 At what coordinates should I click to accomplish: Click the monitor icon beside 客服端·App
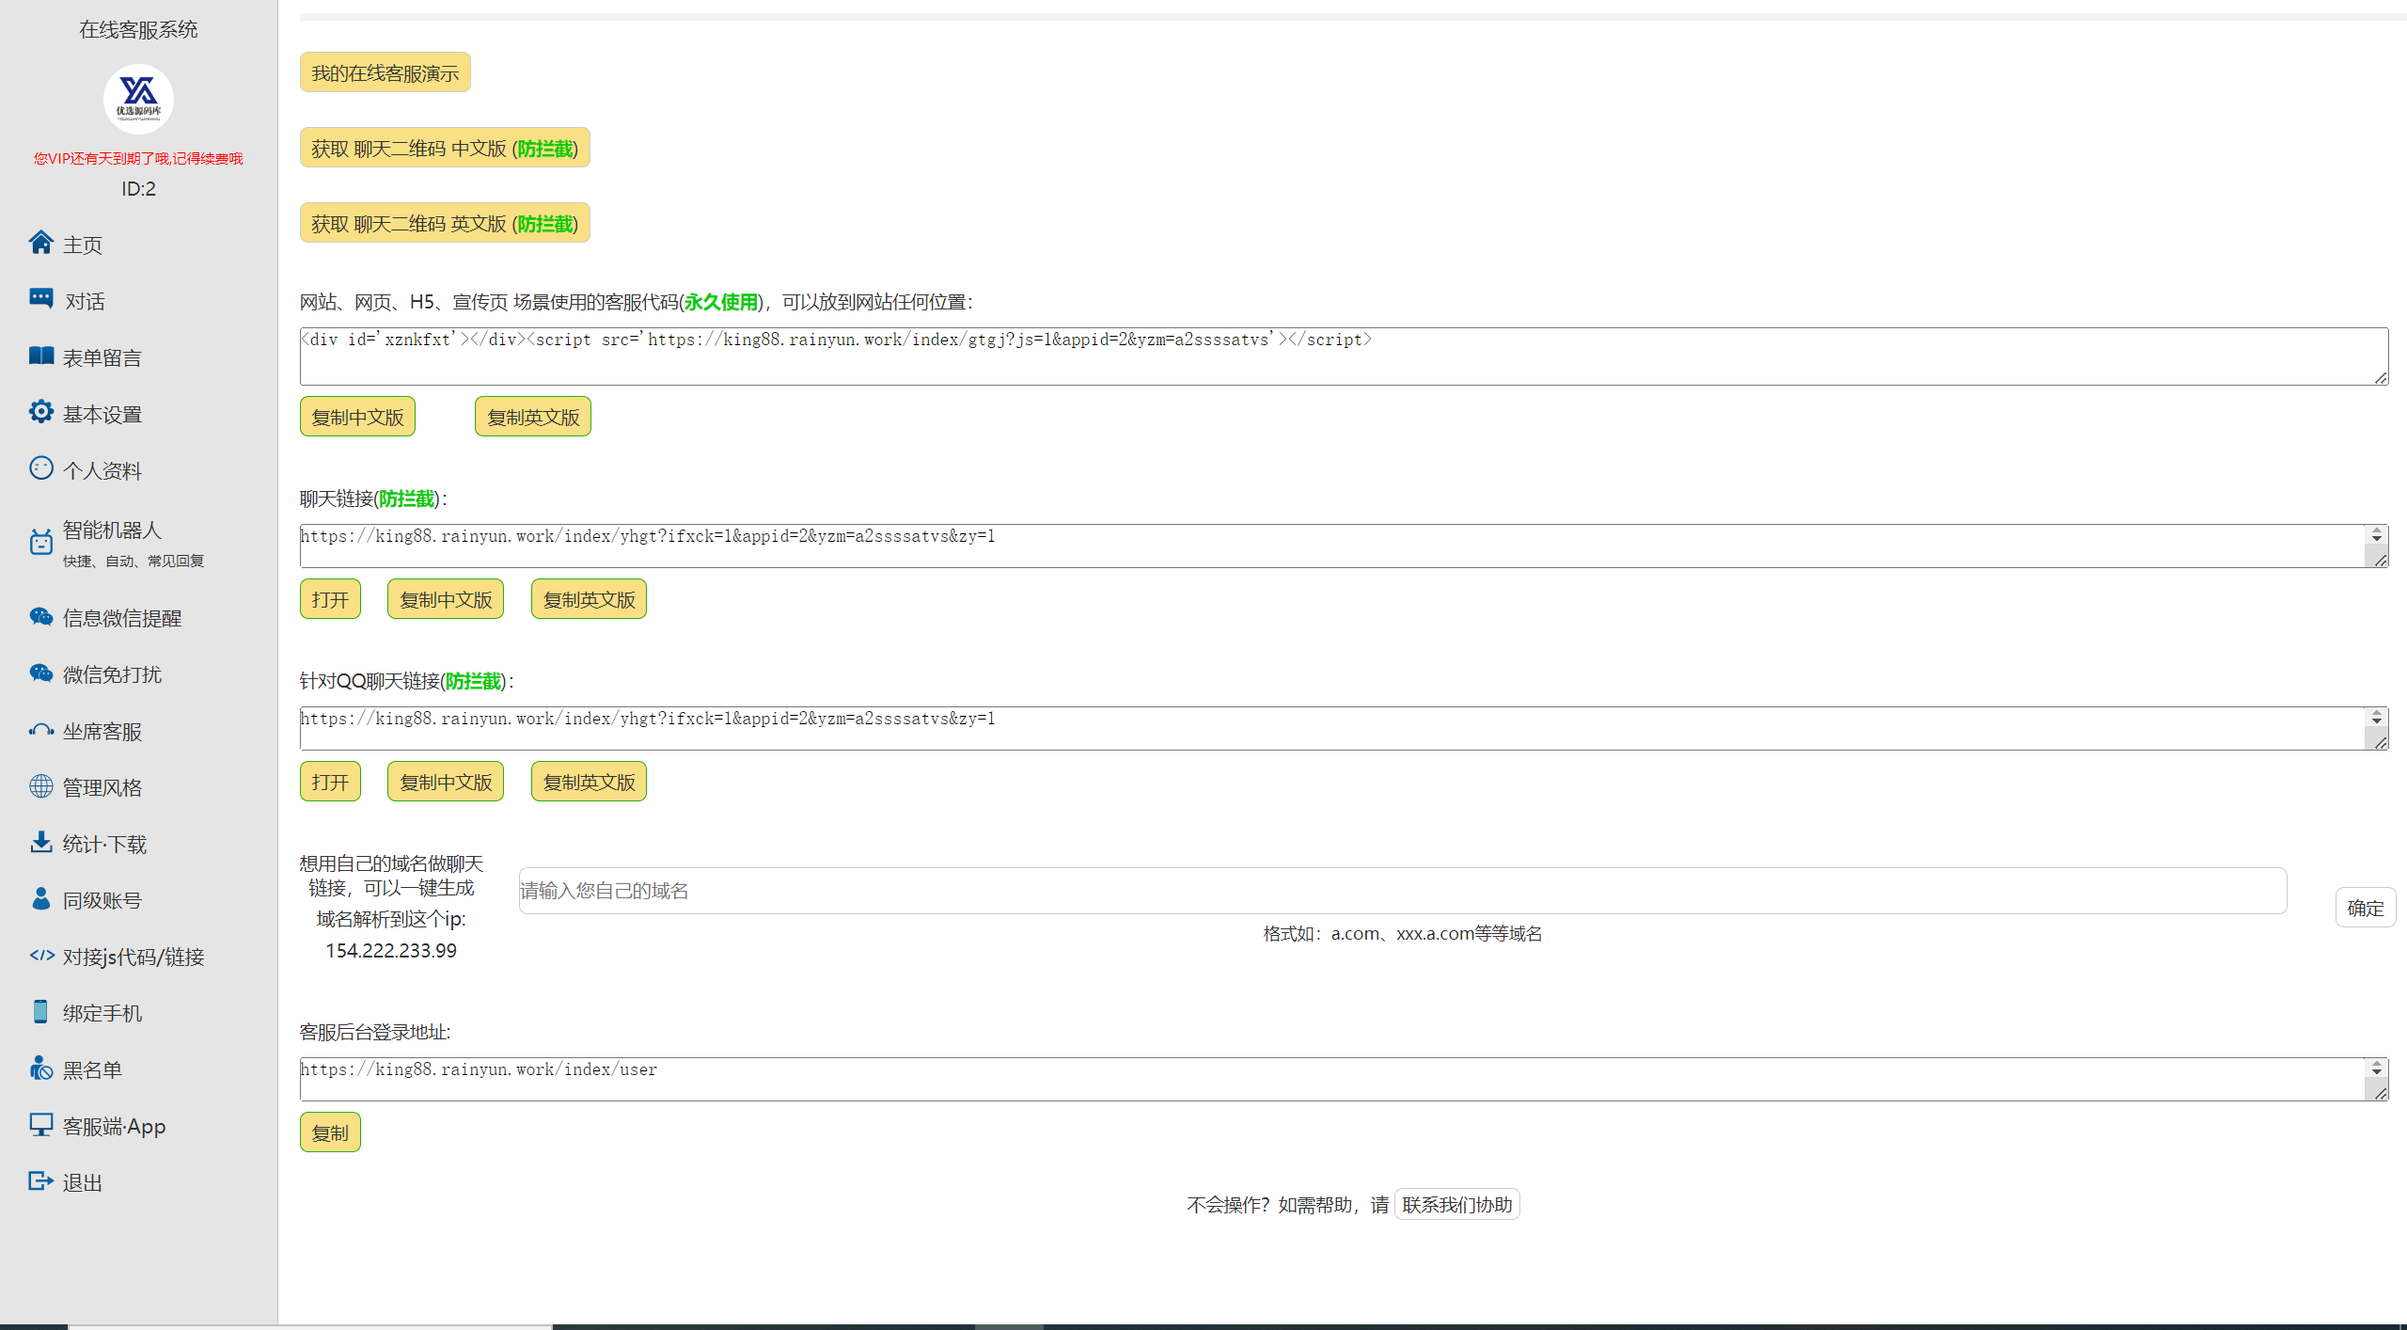tap(40, 1125)
